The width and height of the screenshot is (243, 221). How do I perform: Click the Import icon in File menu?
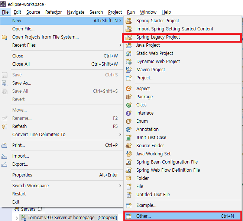4,156
